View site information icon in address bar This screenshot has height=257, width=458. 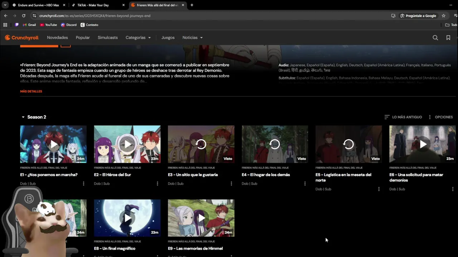pyautogui.click(x=34, y=16)
